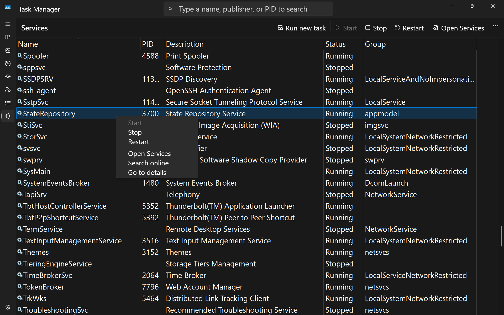The height and width of the screenshot is (315, 504).
Task: Open the Details page icon
Action: (8, 103)
